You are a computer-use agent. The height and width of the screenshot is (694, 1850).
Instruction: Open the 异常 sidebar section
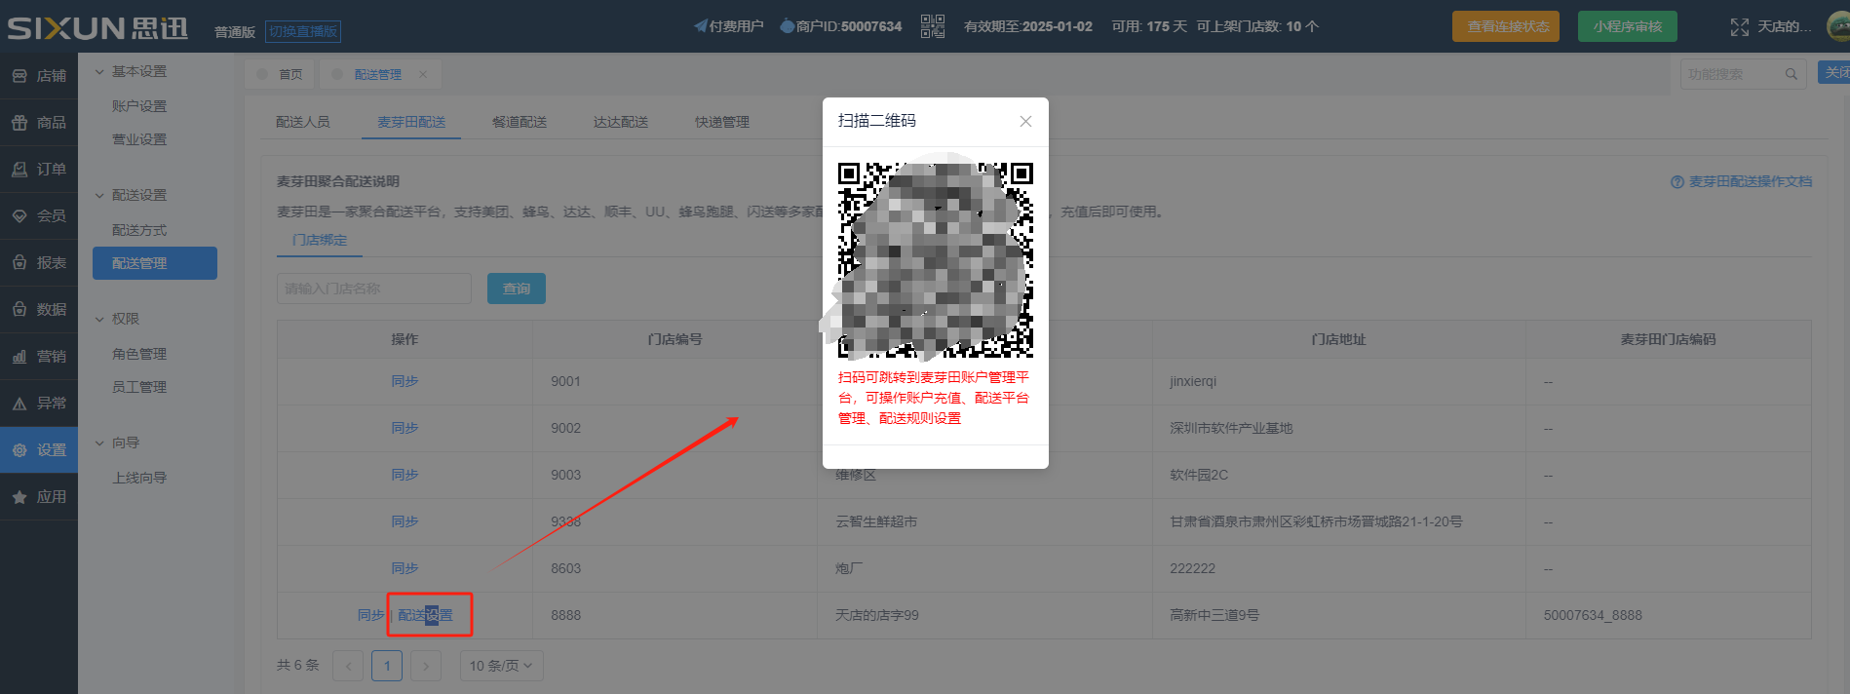39,403
